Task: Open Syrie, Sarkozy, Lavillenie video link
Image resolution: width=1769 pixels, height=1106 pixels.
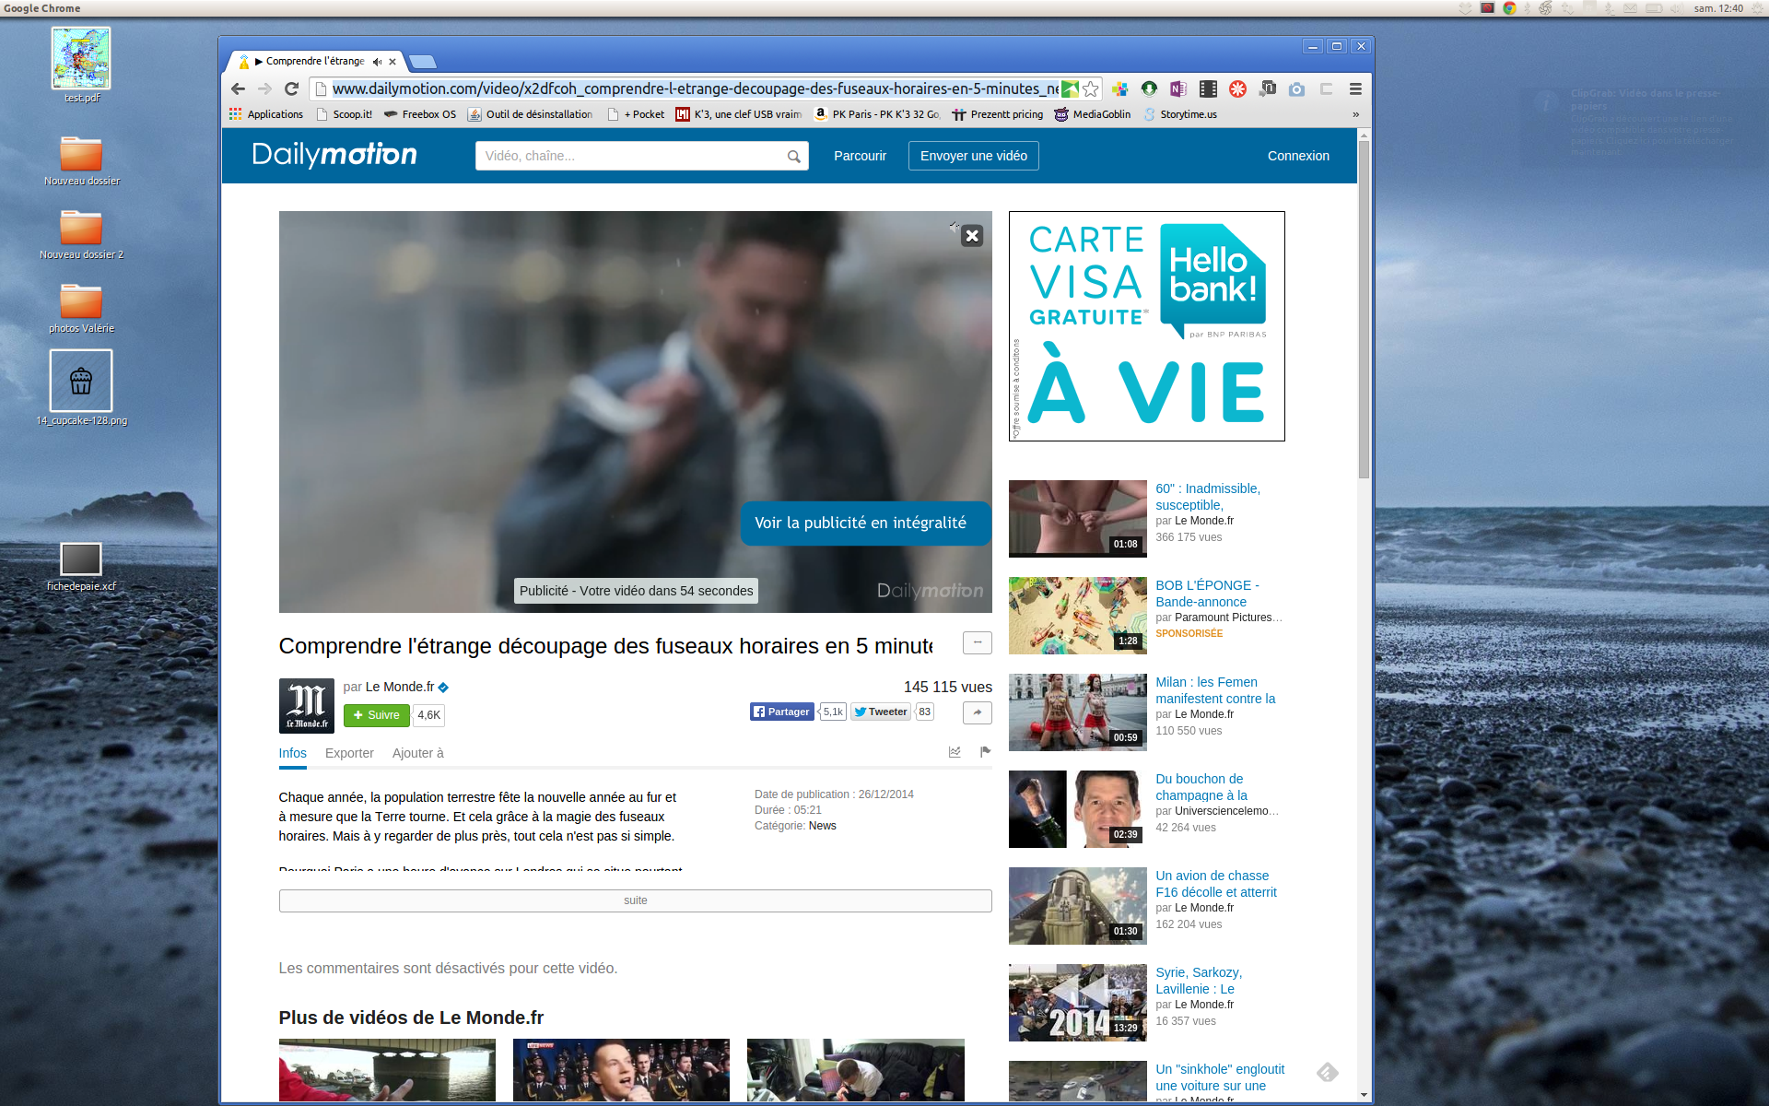Action: [1199, 981]
